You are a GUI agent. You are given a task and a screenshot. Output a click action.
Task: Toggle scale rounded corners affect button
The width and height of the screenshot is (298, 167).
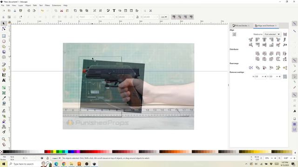[179, 17]
